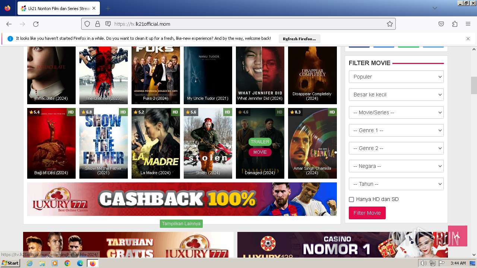The height and width of the screenshot is (268, 477).
Task: Open the site permissions icon in address bar
Action: [108, 24]
